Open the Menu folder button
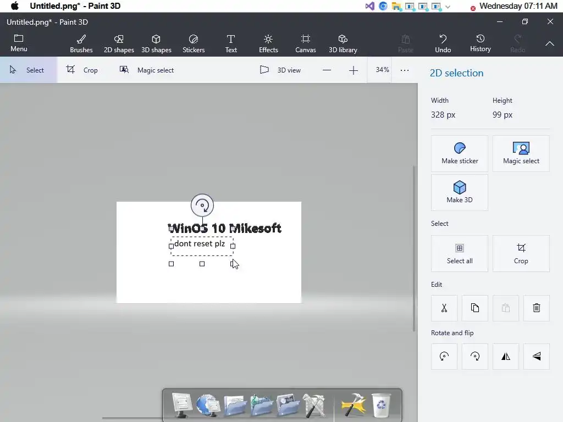 19,43
